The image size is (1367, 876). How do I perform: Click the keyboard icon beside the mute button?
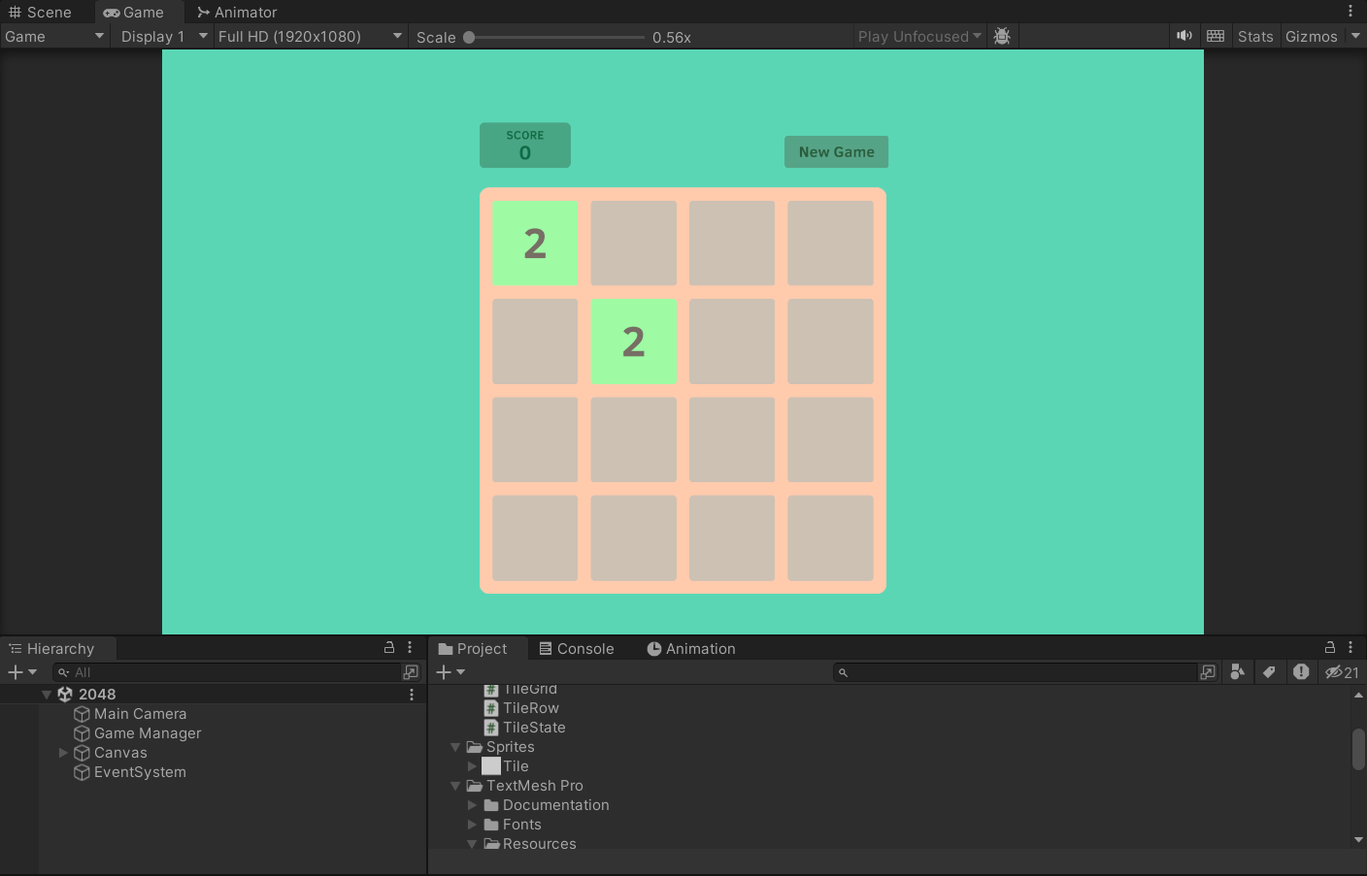1216,36
